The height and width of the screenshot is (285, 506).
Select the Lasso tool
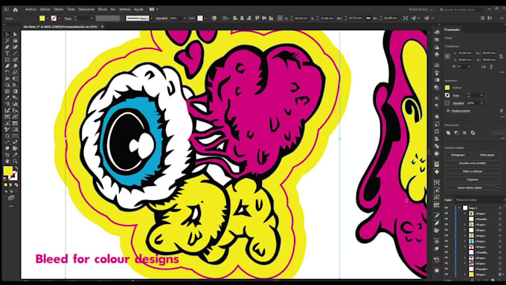click(x=15, y=41)
